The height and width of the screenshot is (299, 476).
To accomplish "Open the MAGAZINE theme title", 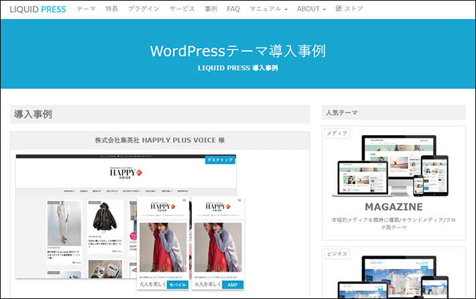I will [x=394, y=207].
